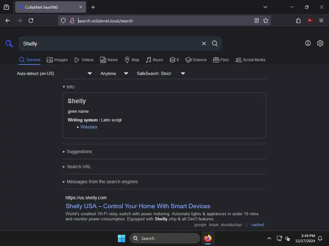Viewport: 329px width, 246px height.
Task: Switch to It search category
Action: tap(174, 60)
